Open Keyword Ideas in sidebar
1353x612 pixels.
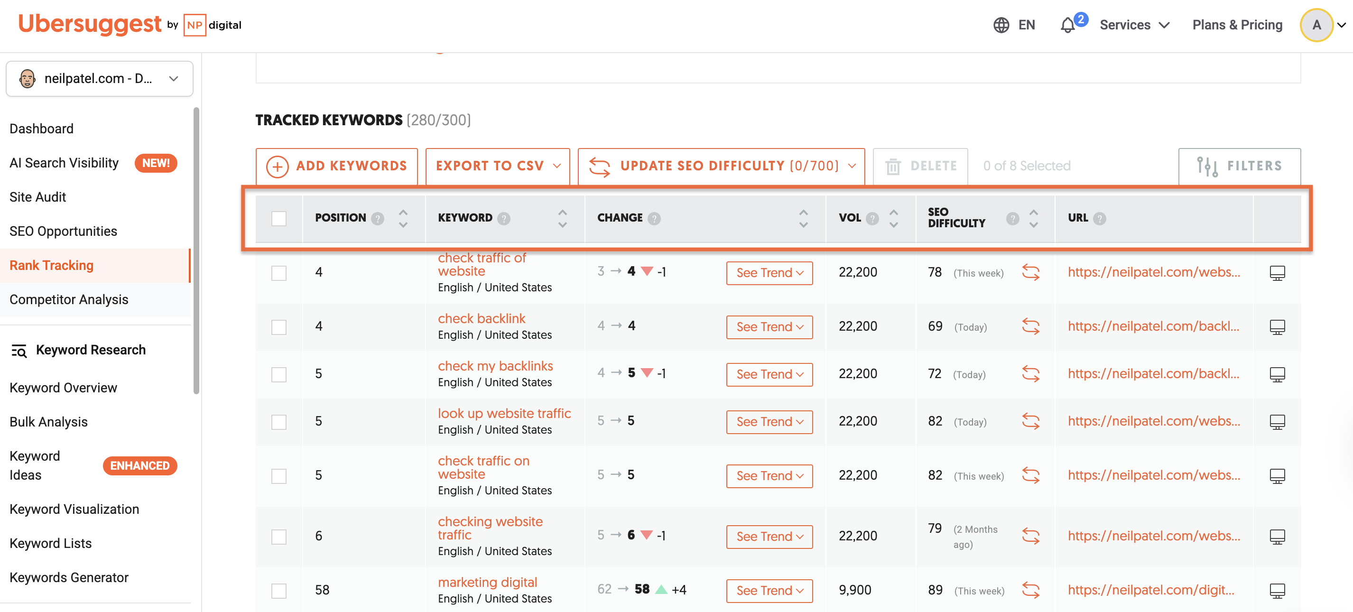tap(35, 465)
